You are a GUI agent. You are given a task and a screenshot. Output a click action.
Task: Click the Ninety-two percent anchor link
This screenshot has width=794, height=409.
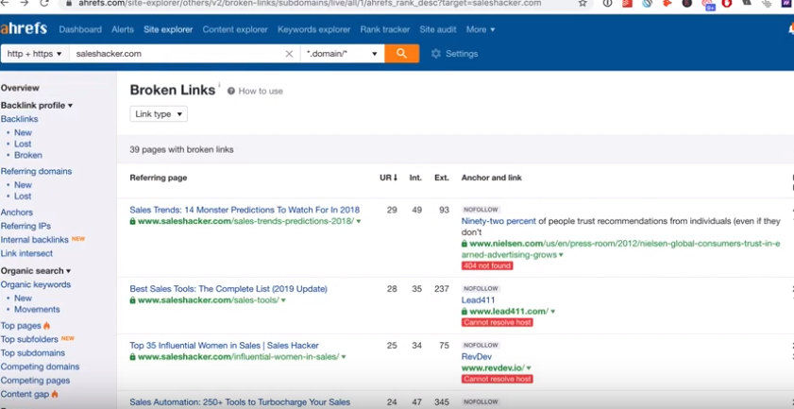click(x=498, y=221)
